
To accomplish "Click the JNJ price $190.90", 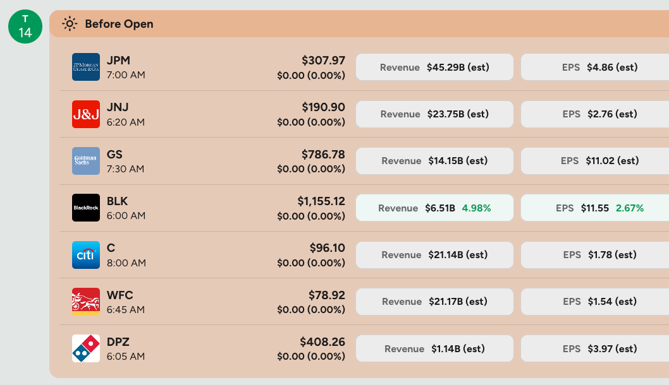I will pos(323,107).
